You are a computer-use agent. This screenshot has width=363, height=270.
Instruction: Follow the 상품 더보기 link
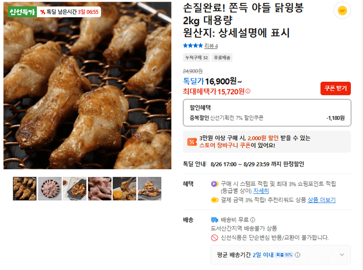click(x=321, y=200)
